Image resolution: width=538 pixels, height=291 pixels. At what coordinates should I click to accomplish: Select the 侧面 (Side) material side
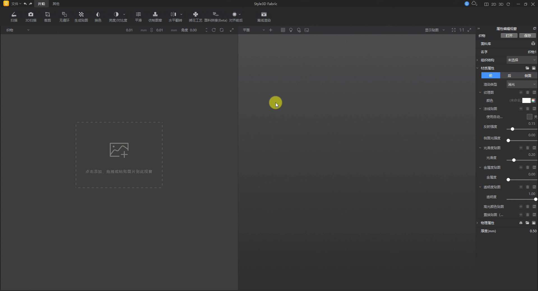(x=528, y=76)
